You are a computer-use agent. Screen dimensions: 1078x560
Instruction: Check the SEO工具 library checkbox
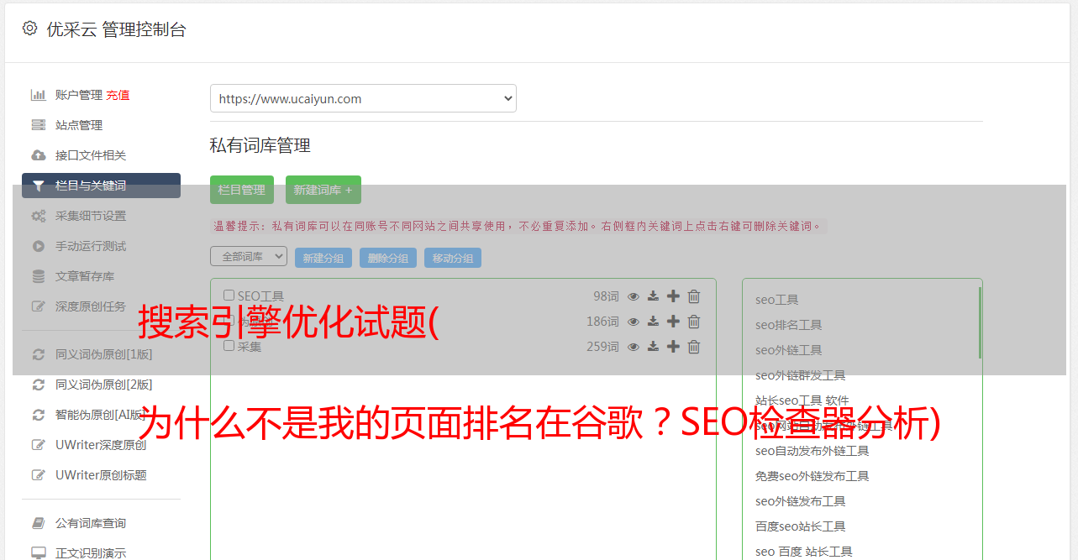[229, 296]
